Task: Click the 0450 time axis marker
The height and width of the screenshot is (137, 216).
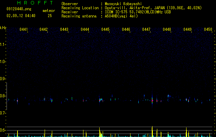Action: pos(208,29)
